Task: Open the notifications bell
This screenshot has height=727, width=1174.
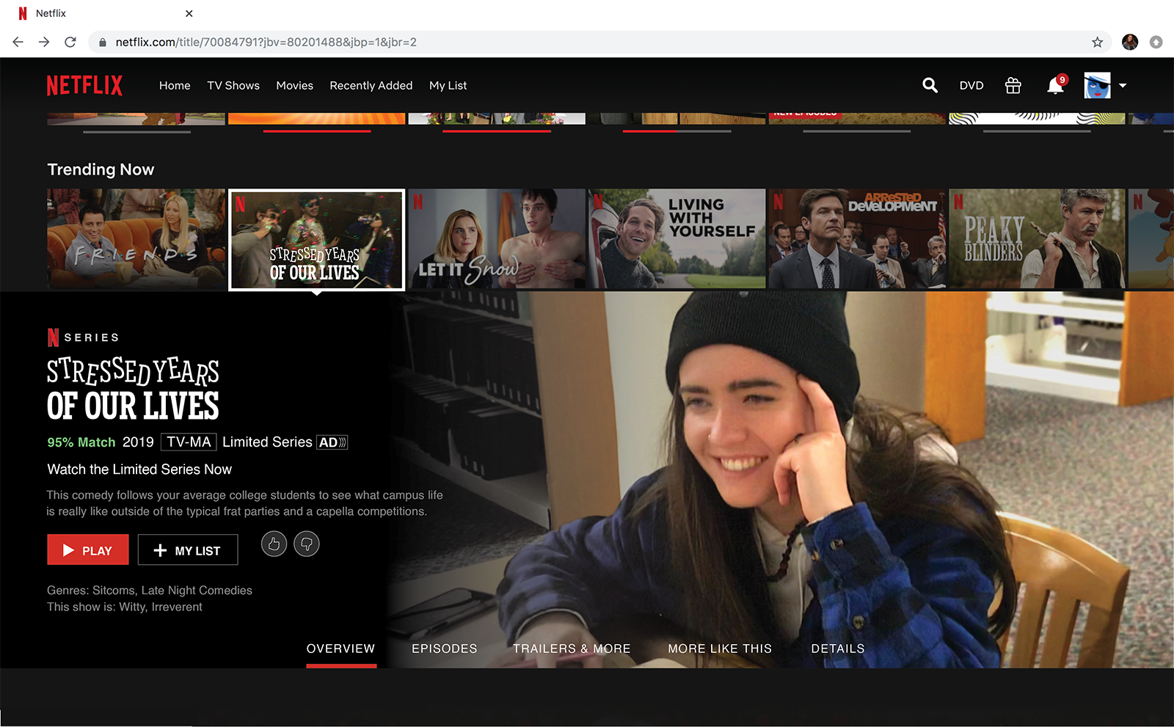Action: (x=1055, y=85)
